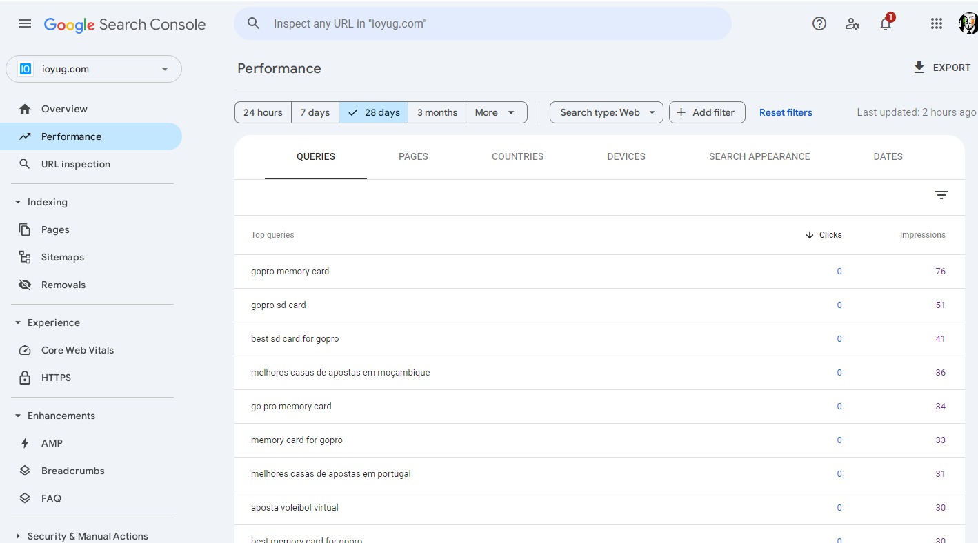The width and height of the screenshot is (978, 543).
Task: Click the FAQ layers icon
Action: [25, 498]
